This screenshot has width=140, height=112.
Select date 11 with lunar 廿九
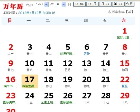click(x=49, y=66)
